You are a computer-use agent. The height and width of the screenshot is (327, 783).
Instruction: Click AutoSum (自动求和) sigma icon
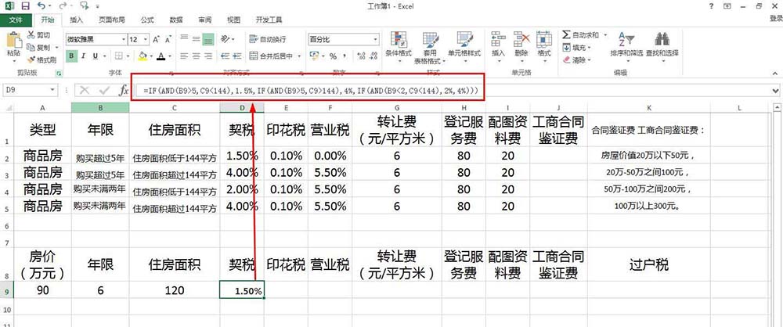(x=566, y=35)
